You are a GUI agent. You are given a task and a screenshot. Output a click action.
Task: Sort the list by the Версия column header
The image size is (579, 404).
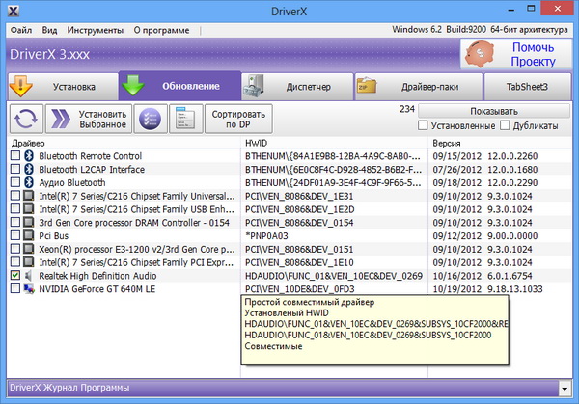pos(447,143)
